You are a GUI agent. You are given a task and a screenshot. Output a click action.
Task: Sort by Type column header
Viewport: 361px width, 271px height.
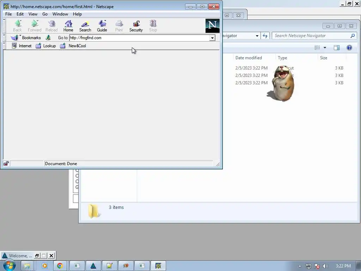pyautogui.click(x=296, y=58)
